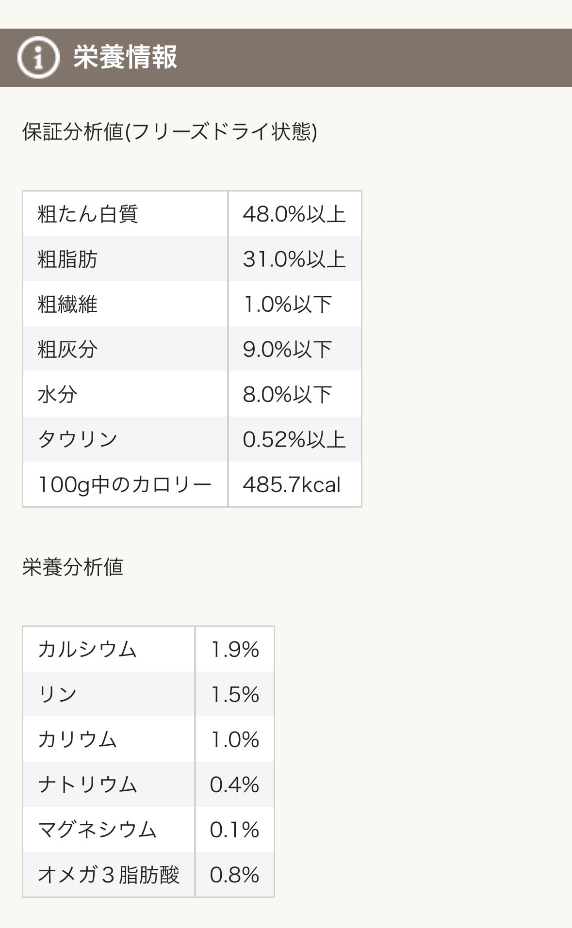Select the 保証分析値(フリーズドライ状態) heading
The height and width of the screenshot is (928, 572).
coord(169,132)
